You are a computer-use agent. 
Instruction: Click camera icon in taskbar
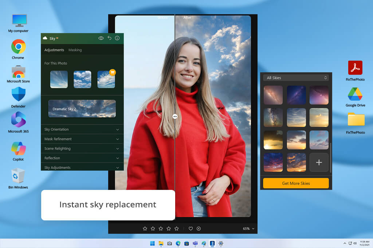click(169, 244)
